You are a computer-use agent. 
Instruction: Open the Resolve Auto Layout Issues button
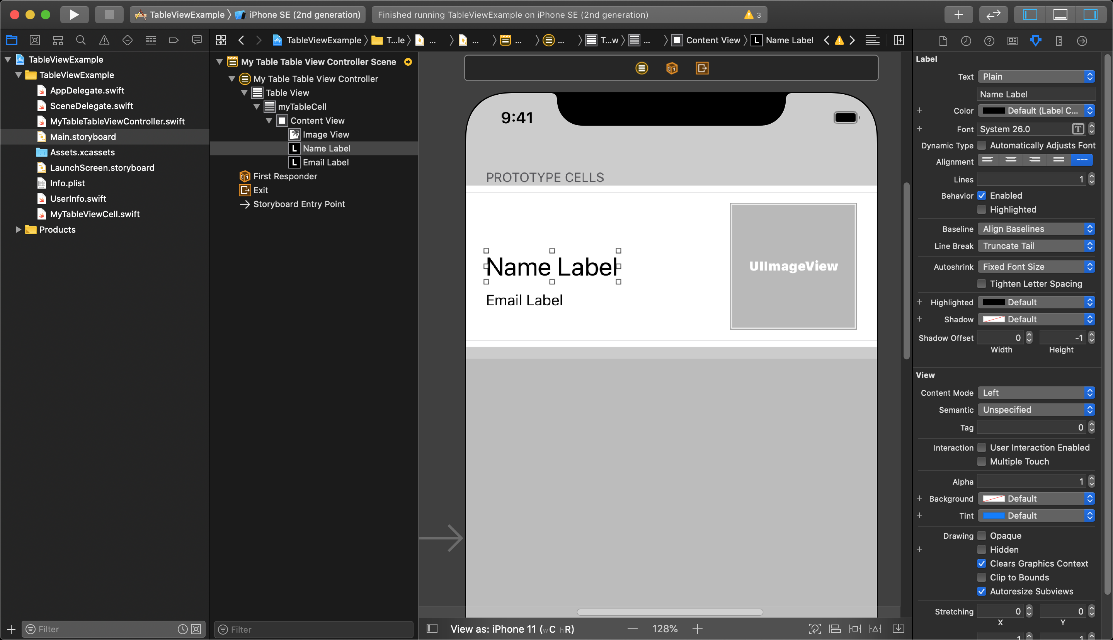(875, 629)
